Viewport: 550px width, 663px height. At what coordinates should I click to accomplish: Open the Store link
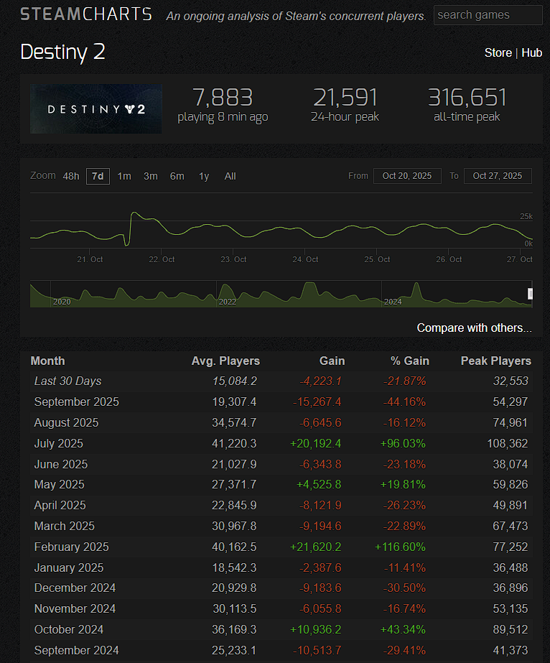(x=498, y=53)
